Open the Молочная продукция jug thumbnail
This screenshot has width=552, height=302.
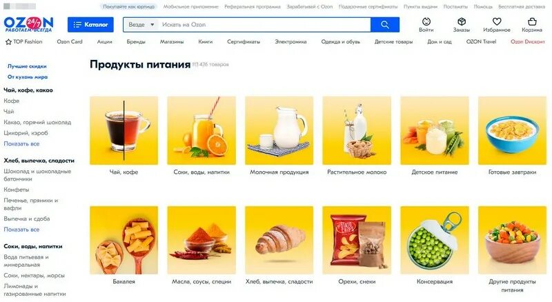pos(279,130)
